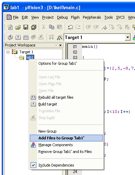This screenshot has width=135, height=175.
Task: Open the Target 1 combo box dropdown arrow
Action: [128, 37]
